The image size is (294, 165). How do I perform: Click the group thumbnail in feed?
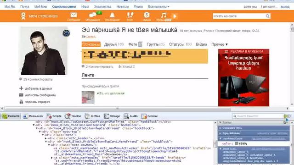click(x=88, y=97)
